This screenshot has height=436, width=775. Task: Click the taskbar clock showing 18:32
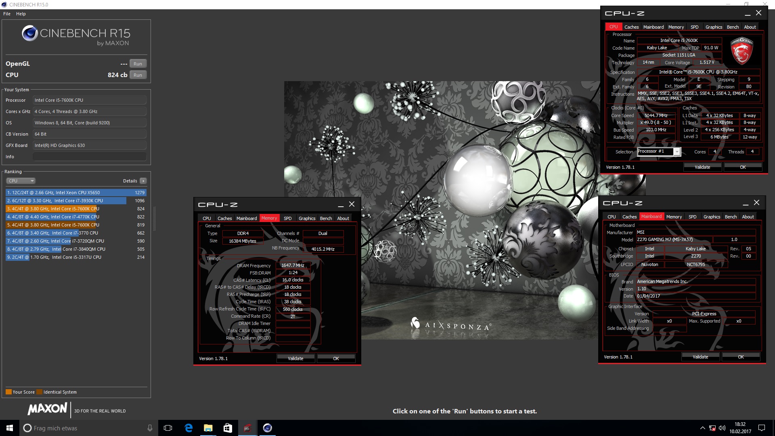tap(740, 428)
